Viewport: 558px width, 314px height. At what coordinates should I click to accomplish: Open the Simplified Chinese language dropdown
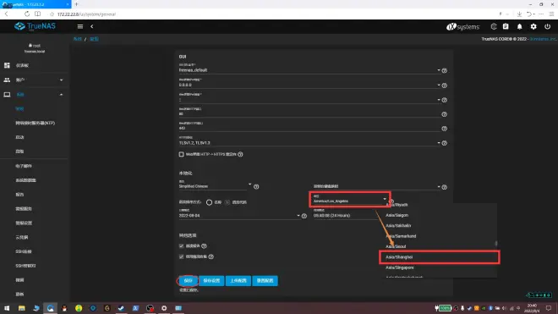[x=215, y=186]
